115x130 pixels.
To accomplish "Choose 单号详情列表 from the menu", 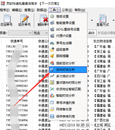I will point(68,103).
